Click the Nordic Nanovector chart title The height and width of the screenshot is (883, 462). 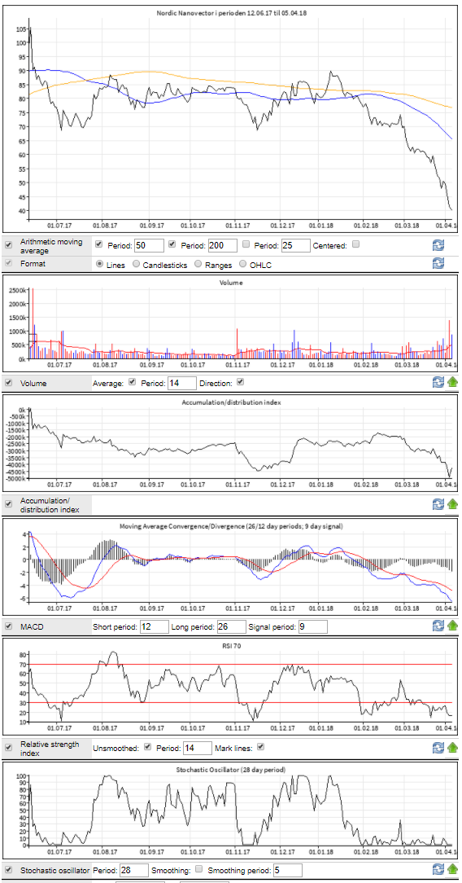[x=232, y=12]
